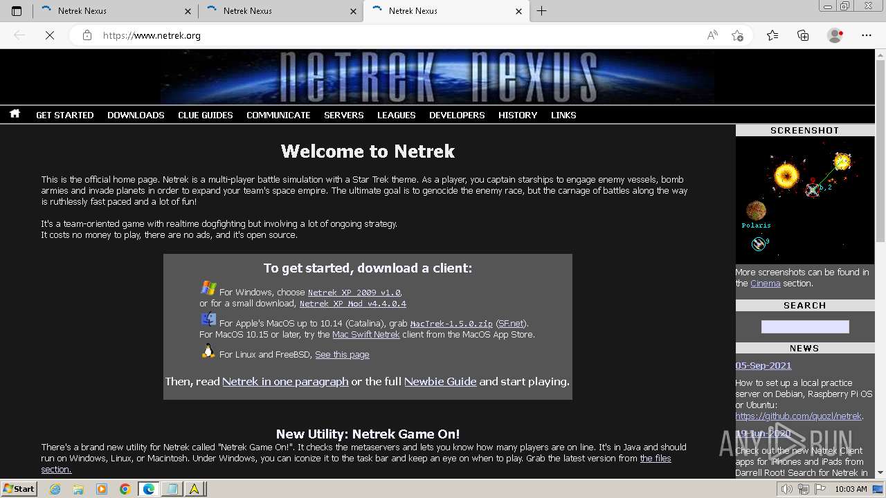This screenshot has width=886, height=498.
Task: Open the 05-Sep-2021 news entry
Action: pyautogui.click(x=763, y=365)
